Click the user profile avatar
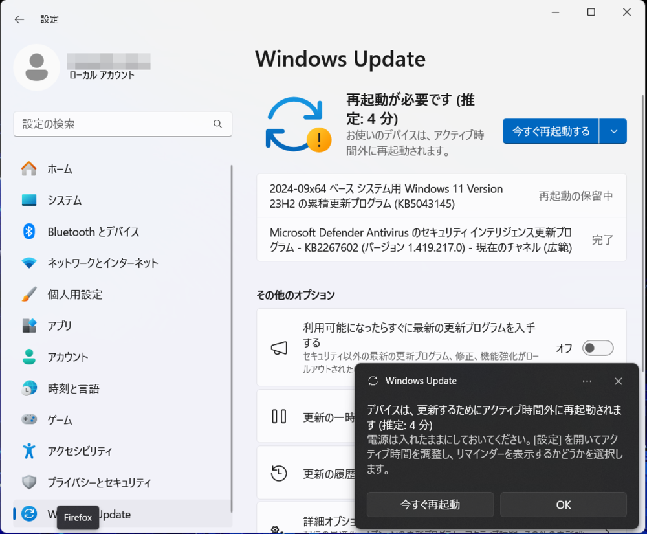The height and width of the screenshot is (534, 647). (x=37, y=67)
